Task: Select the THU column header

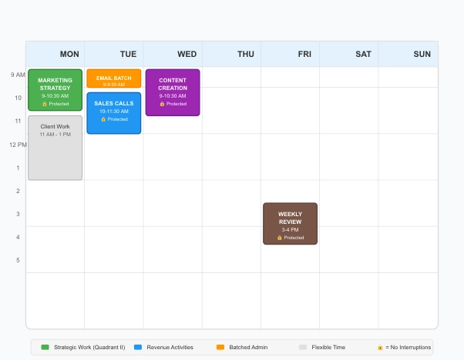Action: tap(246, 54)
